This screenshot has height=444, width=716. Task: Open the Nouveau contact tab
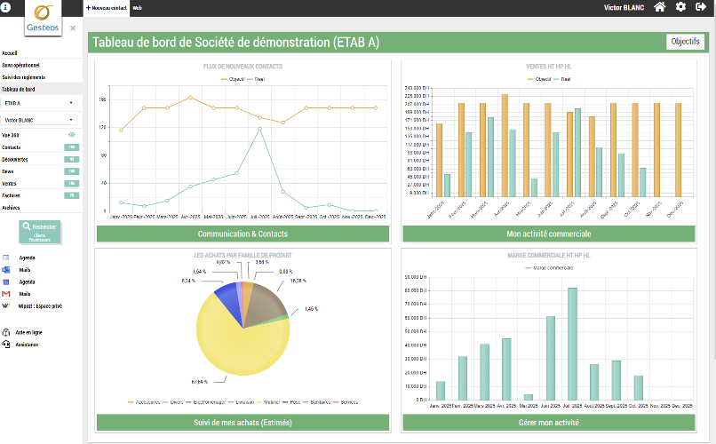(107, 7)
